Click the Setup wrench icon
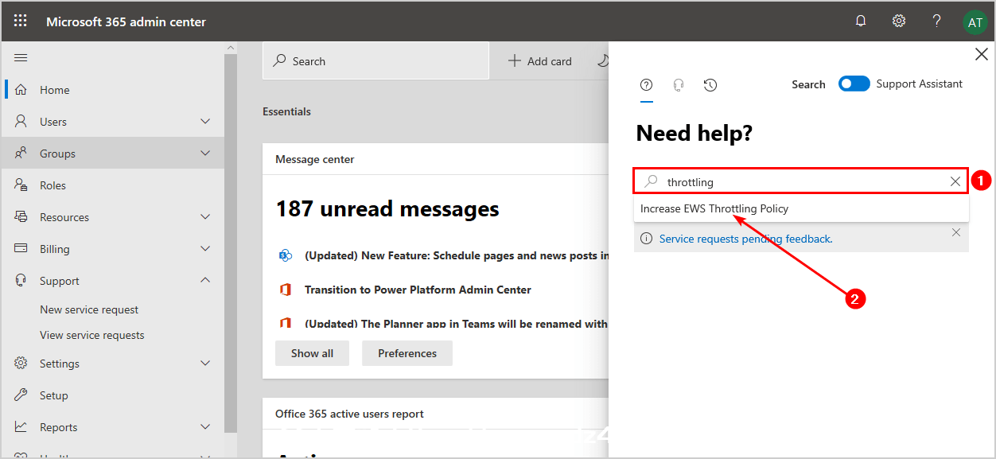This screenshot has height=459, width=996. 21,395
